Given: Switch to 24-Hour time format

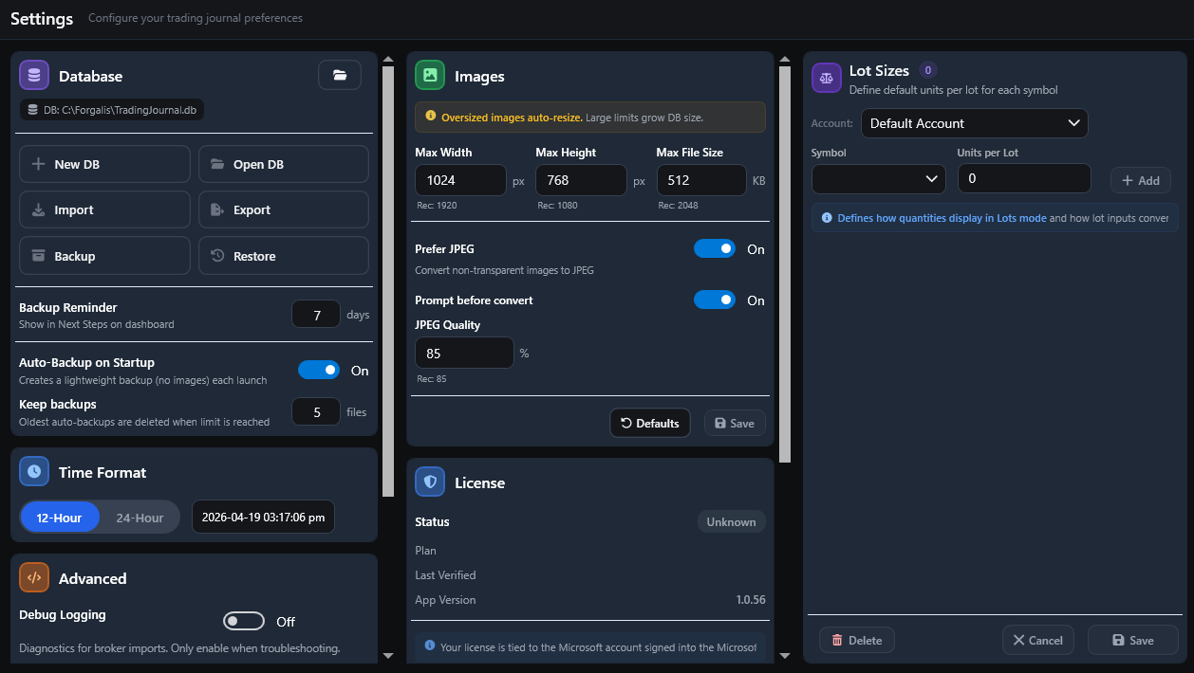Looking at the screenshot, I should point(140,518).
